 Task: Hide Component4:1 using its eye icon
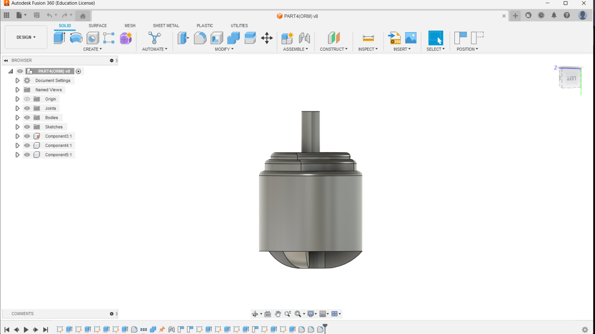[27, 145]
